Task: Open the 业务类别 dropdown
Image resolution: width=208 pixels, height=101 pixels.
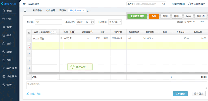Action: [115, 22]
